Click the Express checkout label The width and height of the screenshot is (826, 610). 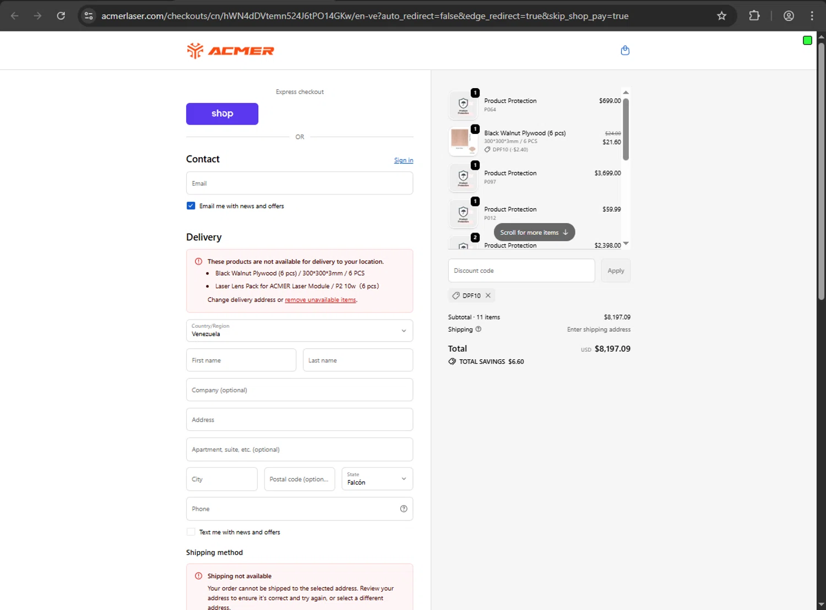(x=300, y=92)
